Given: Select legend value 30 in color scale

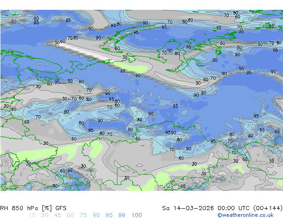Looking at the screenshot, I should pyautogui.click(x=45, y=215).
